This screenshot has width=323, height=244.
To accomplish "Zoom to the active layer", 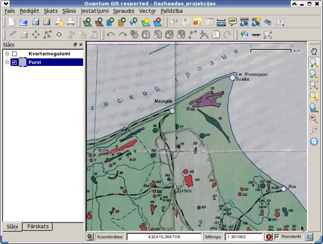I will click(x=314, y=108).
